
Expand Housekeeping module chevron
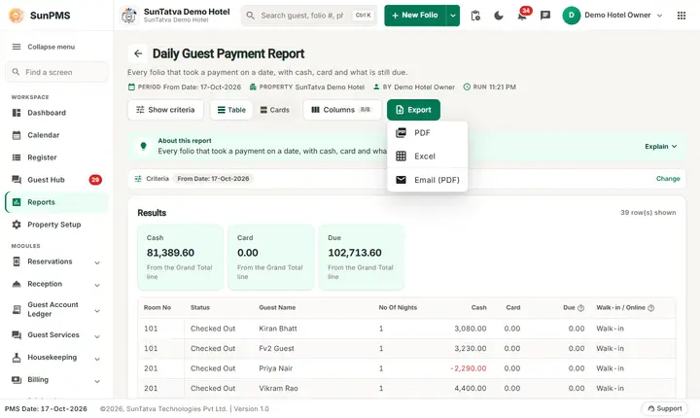pyautogui.click(x=97, y=359)
